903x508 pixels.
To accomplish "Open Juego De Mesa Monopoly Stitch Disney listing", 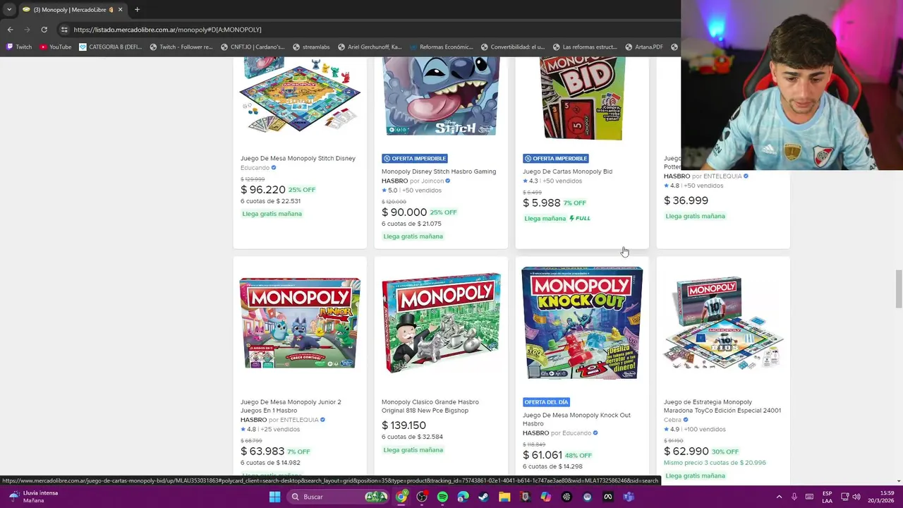I will 298,158.
